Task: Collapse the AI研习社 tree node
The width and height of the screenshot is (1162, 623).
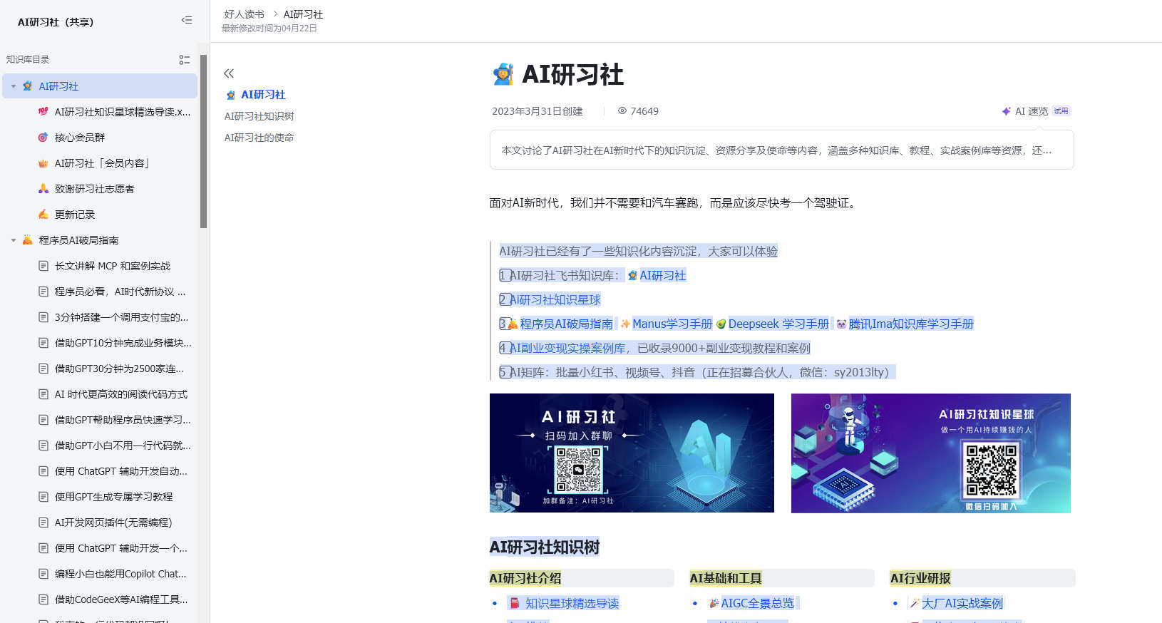Action: pyautogui.click(x=13, y=86)
